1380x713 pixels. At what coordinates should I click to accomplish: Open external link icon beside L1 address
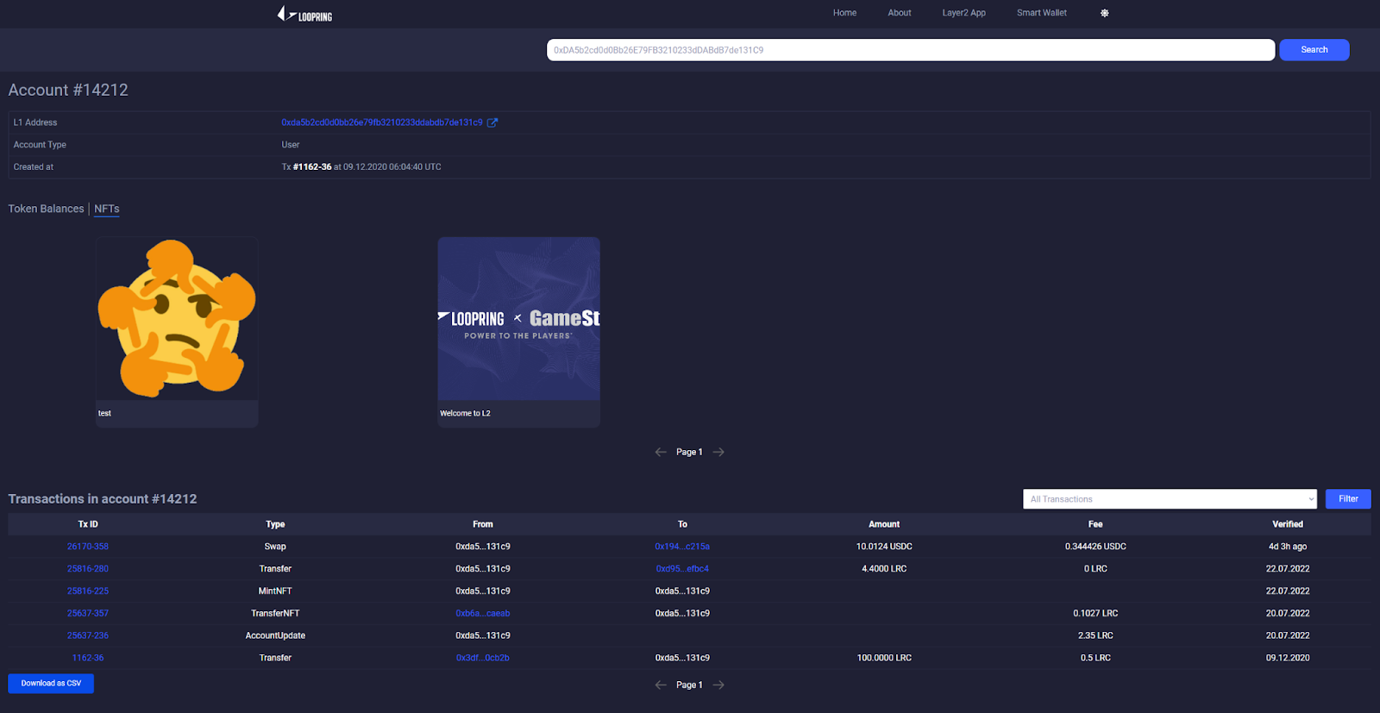(x=492, y=122)
